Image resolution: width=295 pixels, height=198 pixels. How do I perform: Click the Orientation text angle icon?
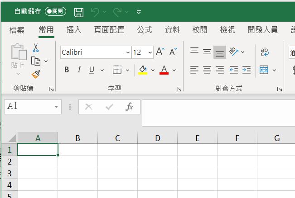[x=234, y=52]
